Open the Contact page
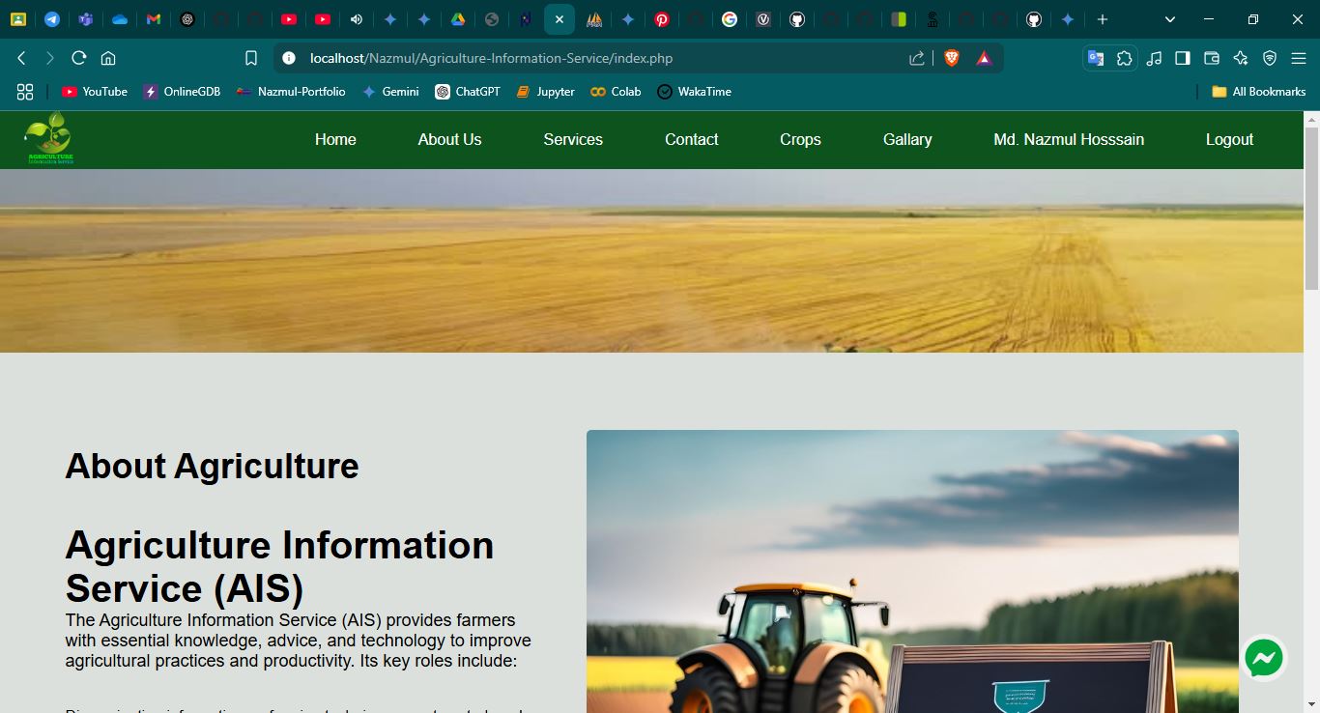1320x713 pixels. click(692, 139)
